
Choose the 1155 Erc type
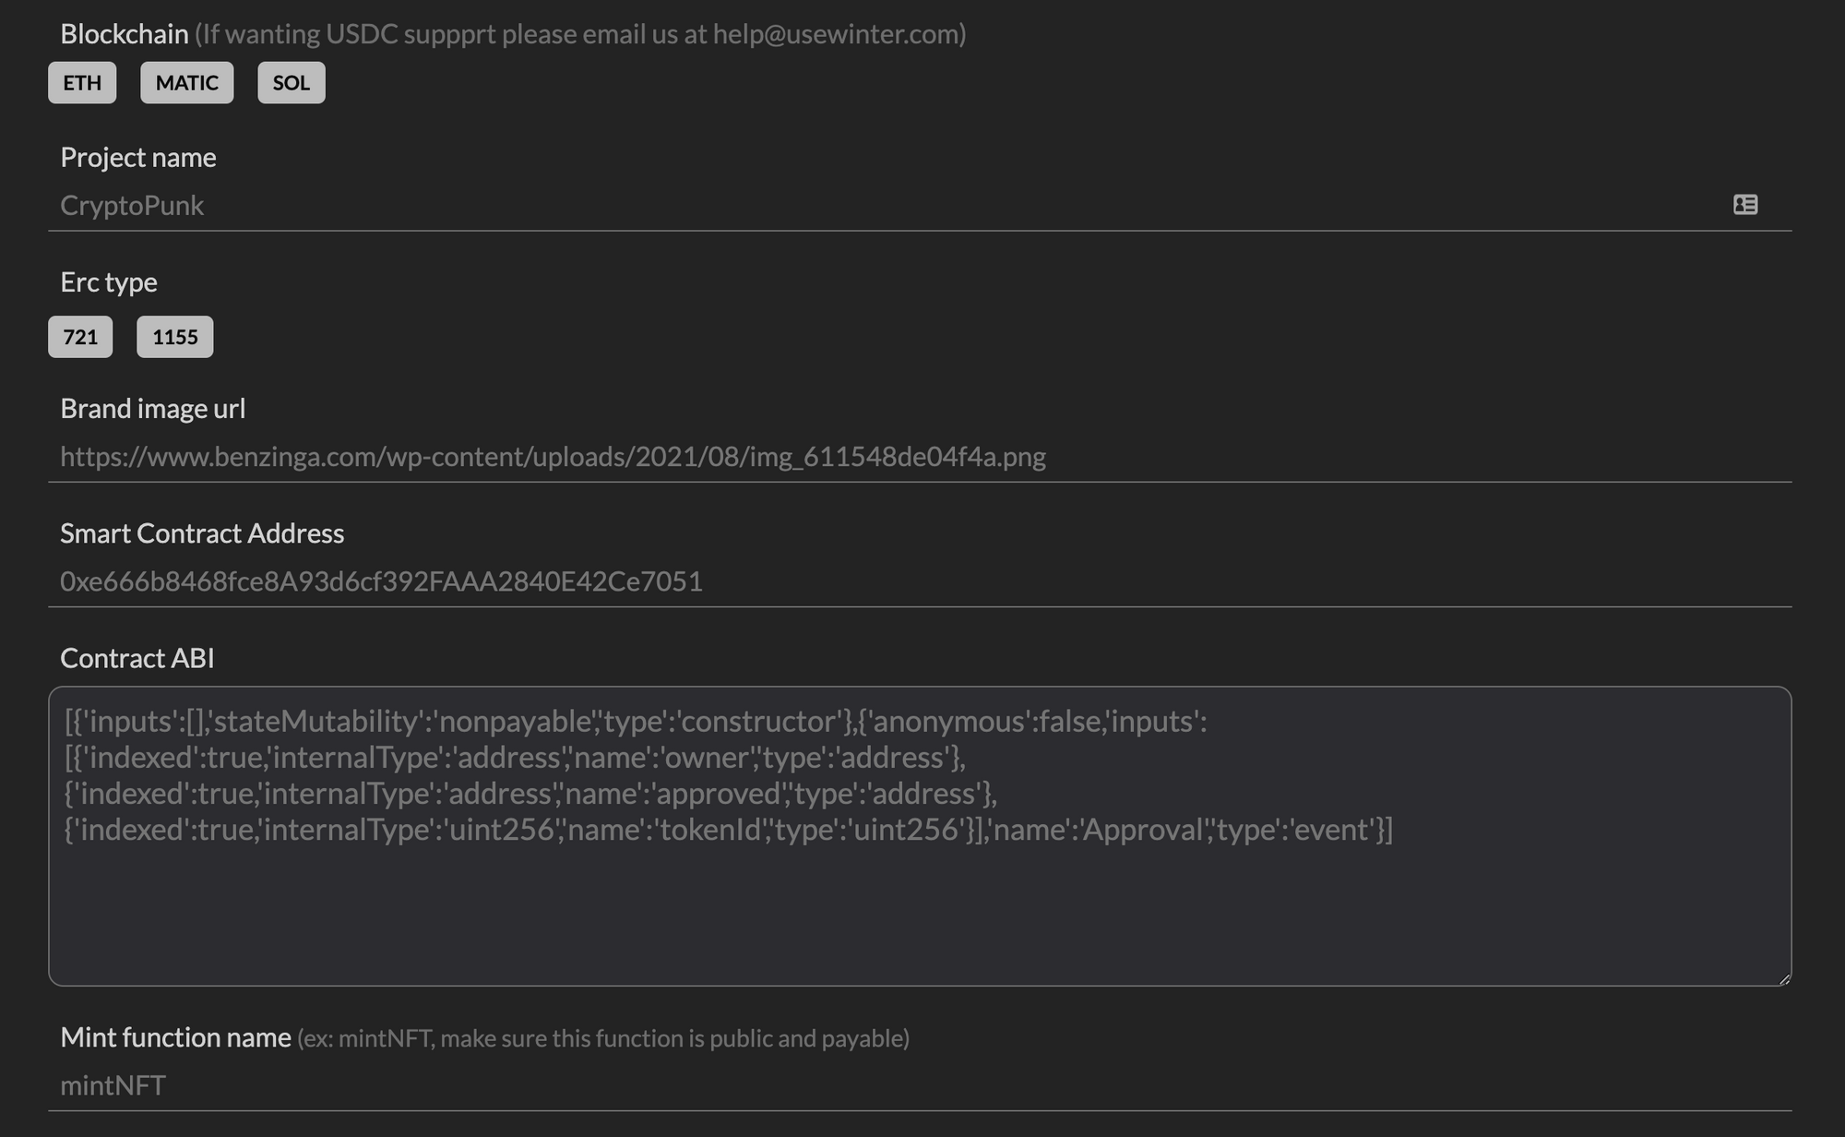175,337
